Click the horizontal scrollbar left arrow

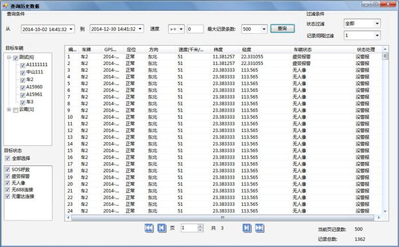[68, 218]
